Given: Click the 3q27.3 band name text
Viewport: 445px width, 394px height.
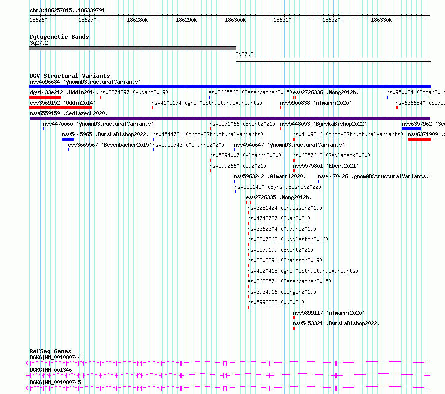Looking at the screenshot, I should 245,55.
